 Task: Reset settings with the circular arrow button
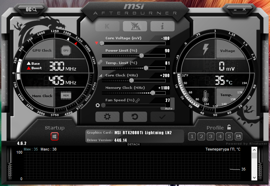[x=135, y=116]
